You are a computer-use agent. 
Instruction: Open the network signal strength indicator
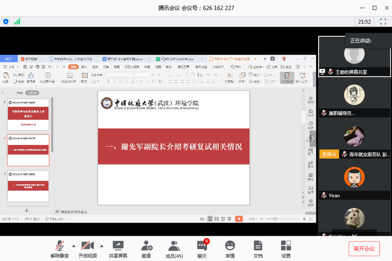point(17,21)
